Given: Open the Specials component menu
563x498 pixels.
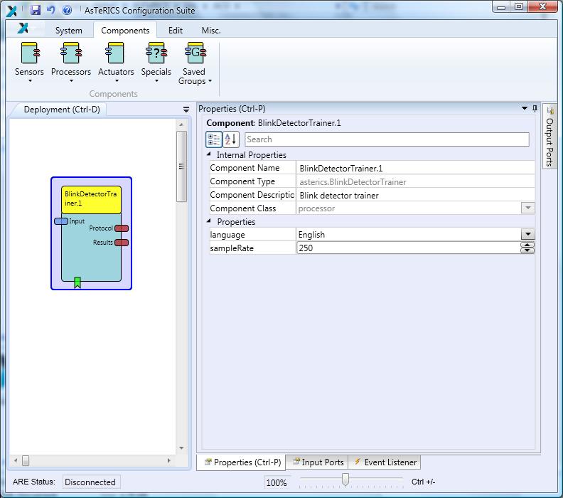Looking at the screenshot, I should 156,62.
